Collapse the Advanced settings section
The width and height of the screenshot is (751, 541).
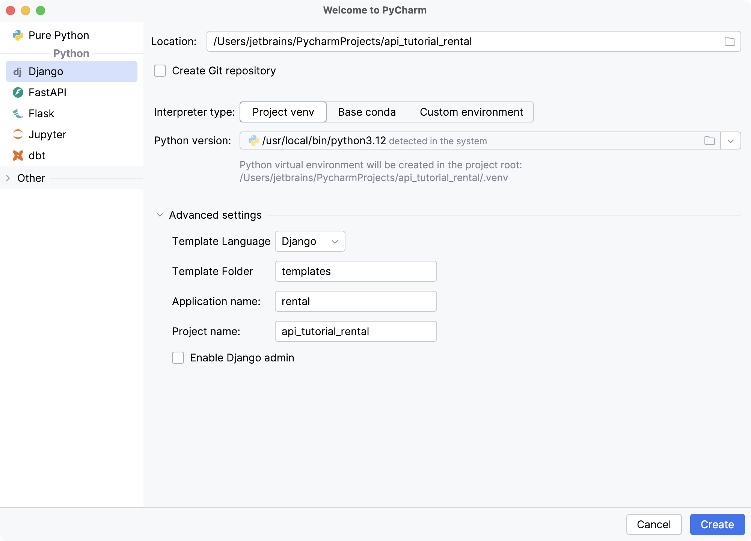coord(160,215)
